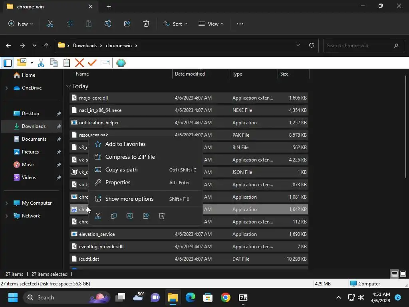Expand the OneDrive tree node

click(7, 88)
